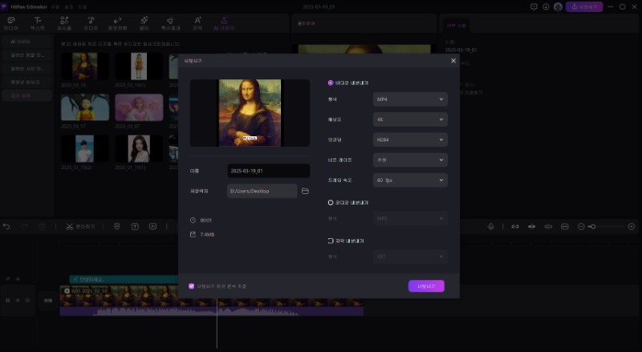Click the purple export button in dialog
The height and width of the screenshot is (352, 642).
click(x=426, y=285)
